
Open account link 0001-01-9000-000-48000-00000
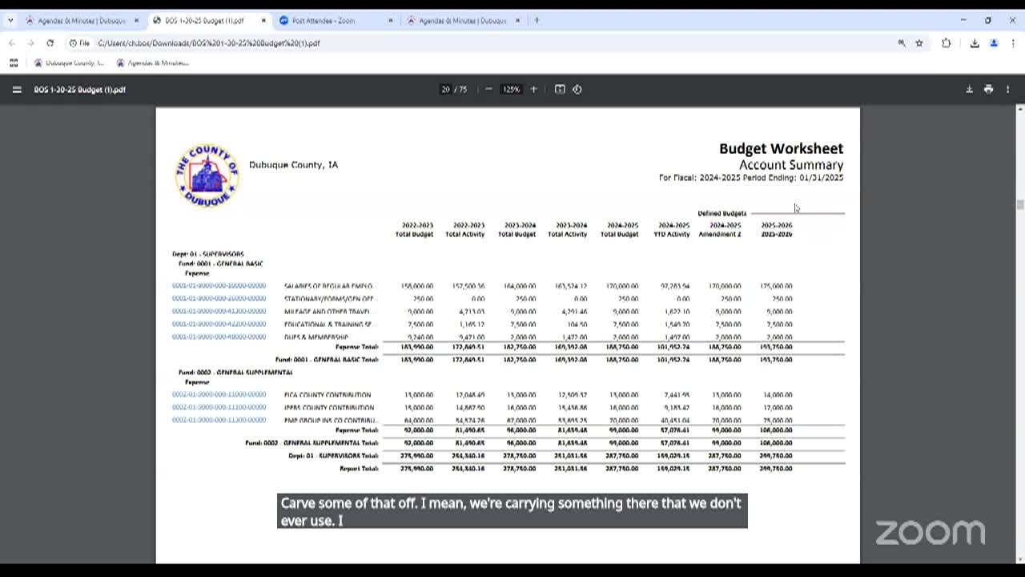219,337
